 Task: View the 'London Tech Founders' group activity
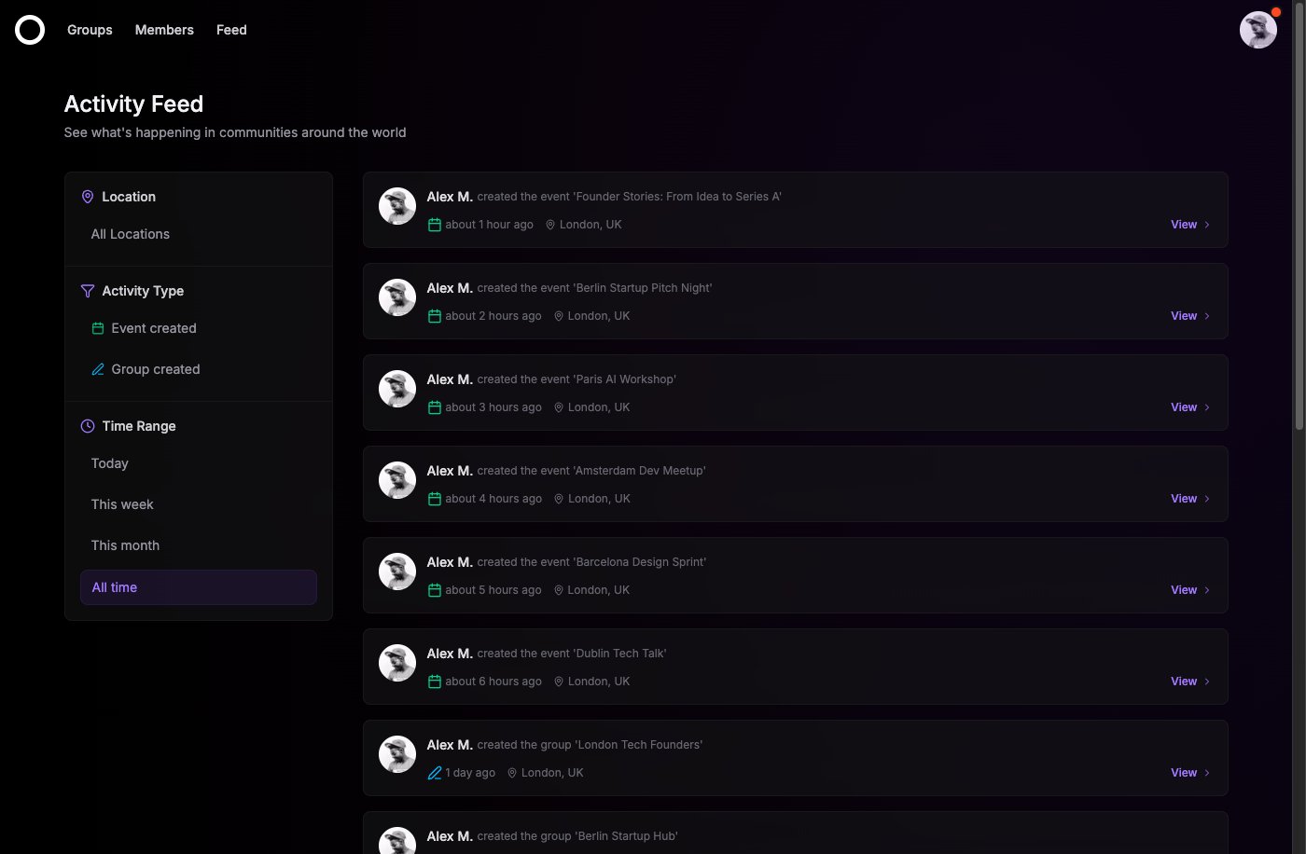[x=1183, y=772]
